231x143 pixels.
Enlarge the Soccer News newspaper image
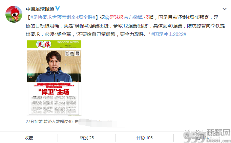54,78
